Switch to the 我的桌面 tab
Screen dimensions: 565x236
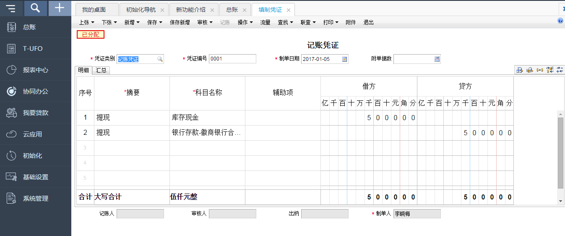click(x=94, y=10)
